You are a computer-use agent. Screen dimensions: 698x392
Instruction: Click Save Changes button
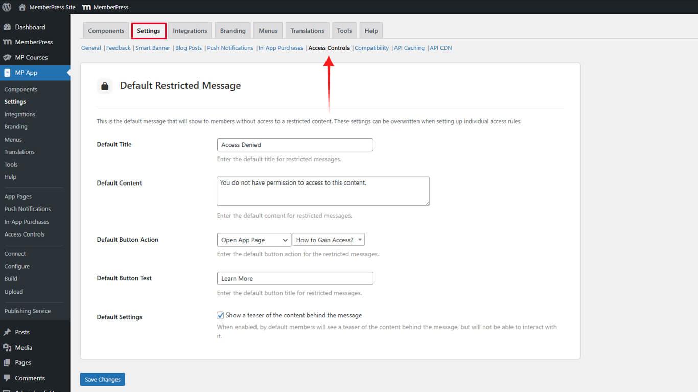[x=102, y=380]
